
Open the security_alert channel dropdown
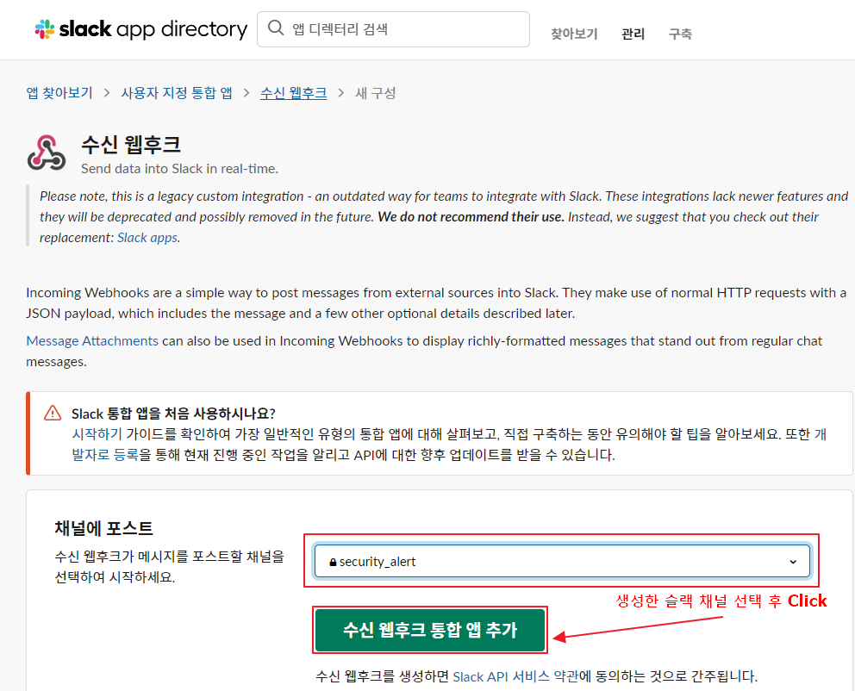pos(562,561)
